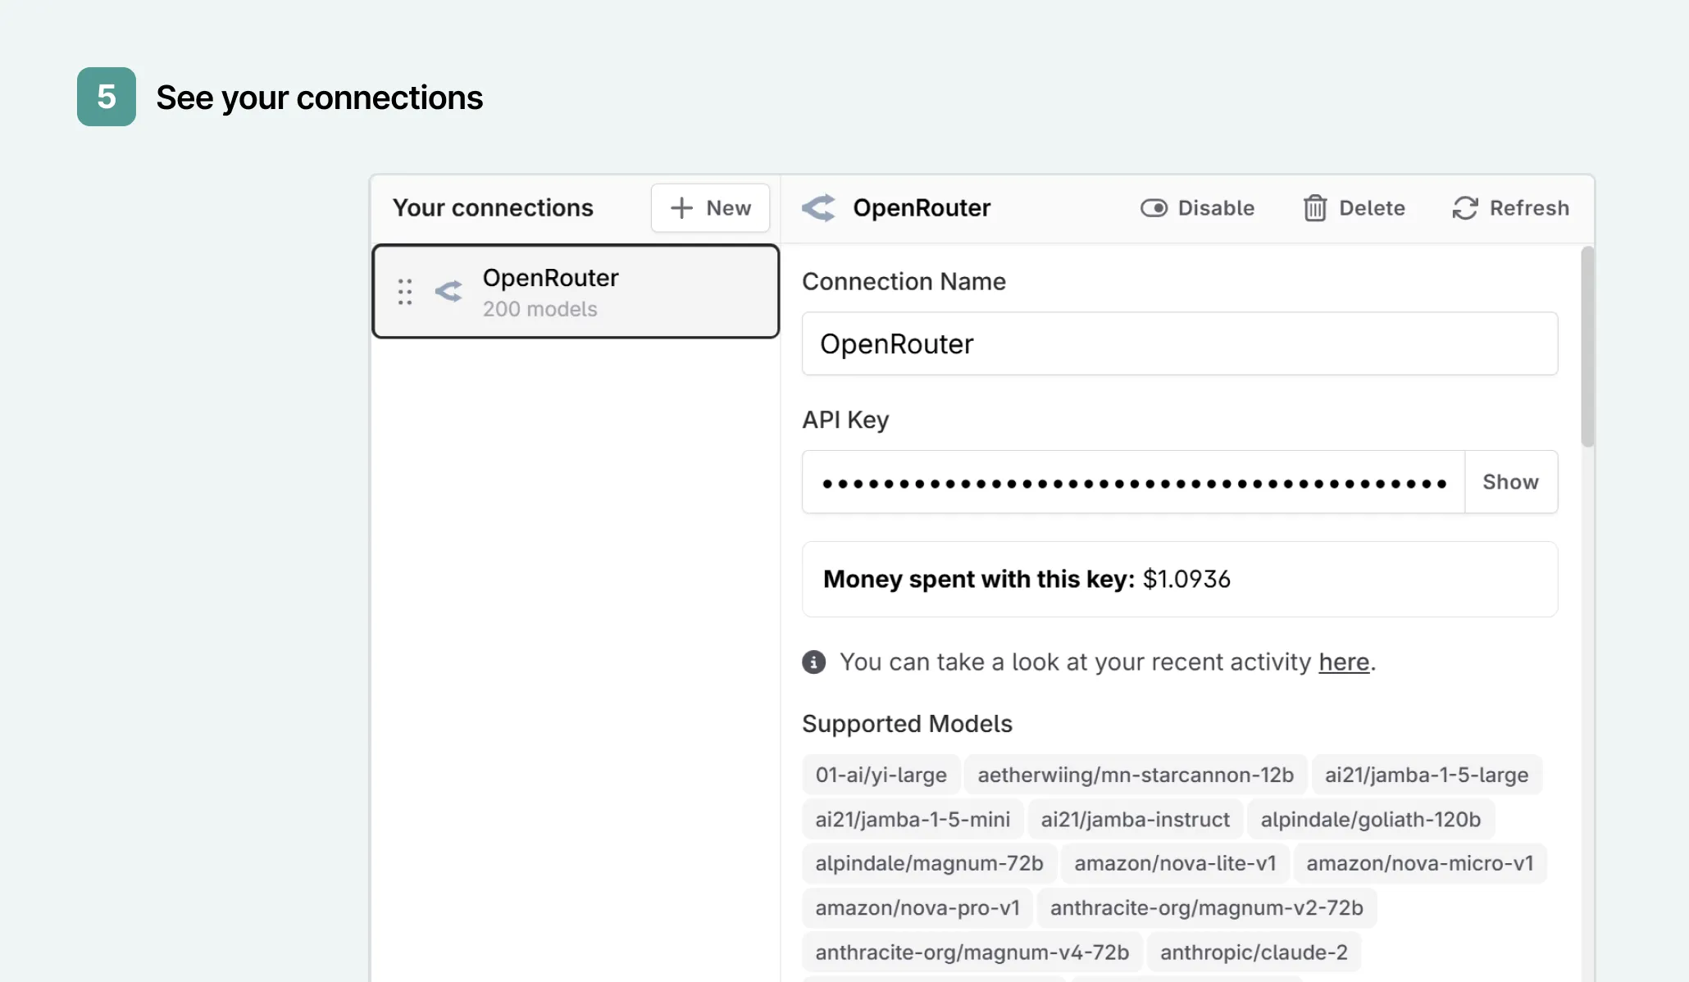Click the info icon near recent activity note
This screenshot has width=1689, height=982.
(x=813, y=661)
